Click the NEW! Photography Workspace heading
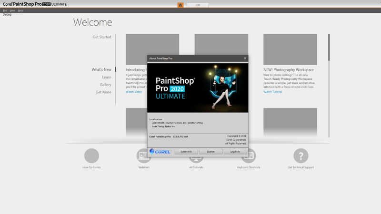Viewport: 381px width, 214px height. pyautogui.click(x=289, y=70)
